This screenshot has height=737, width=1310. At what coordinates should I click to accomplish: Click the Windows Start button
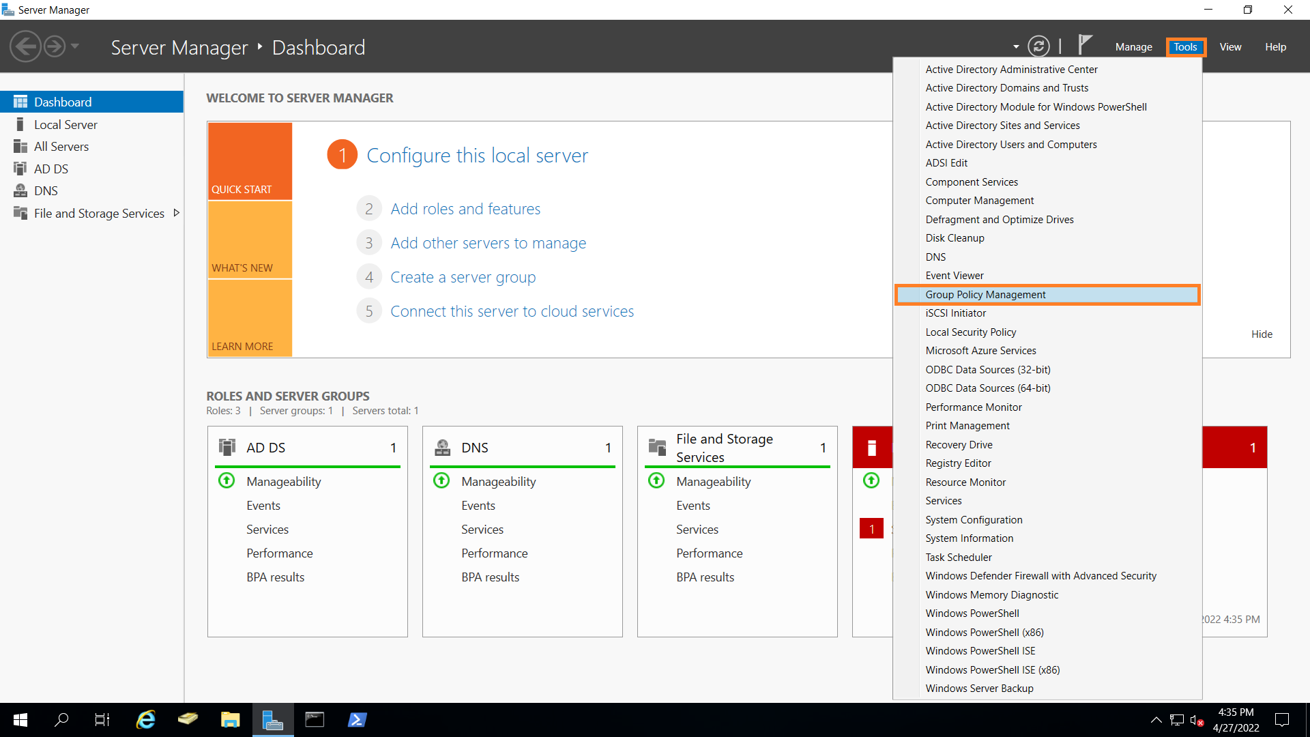[20, 720]
